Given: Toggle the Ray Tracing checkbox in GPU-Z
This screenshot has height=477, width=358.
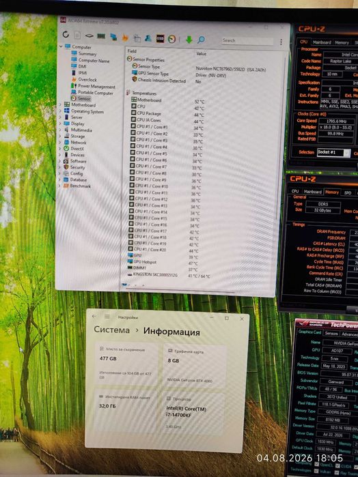Looking at the screenshot, I should pyautogui.click(x=338, y=472).
